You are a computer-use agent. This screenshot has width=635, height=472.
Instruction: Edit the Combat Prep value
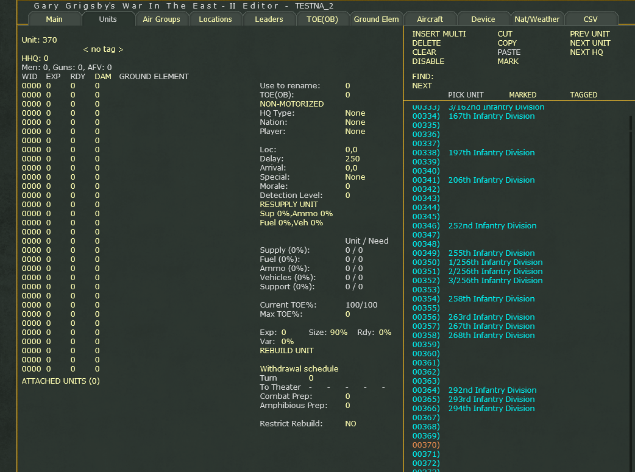click(x=347, y=396)
